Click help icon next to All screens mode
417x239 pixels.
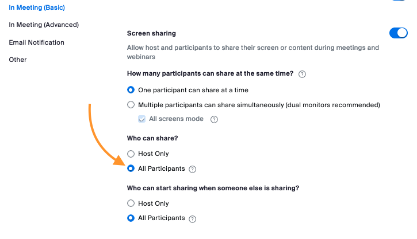coord(214,120)
